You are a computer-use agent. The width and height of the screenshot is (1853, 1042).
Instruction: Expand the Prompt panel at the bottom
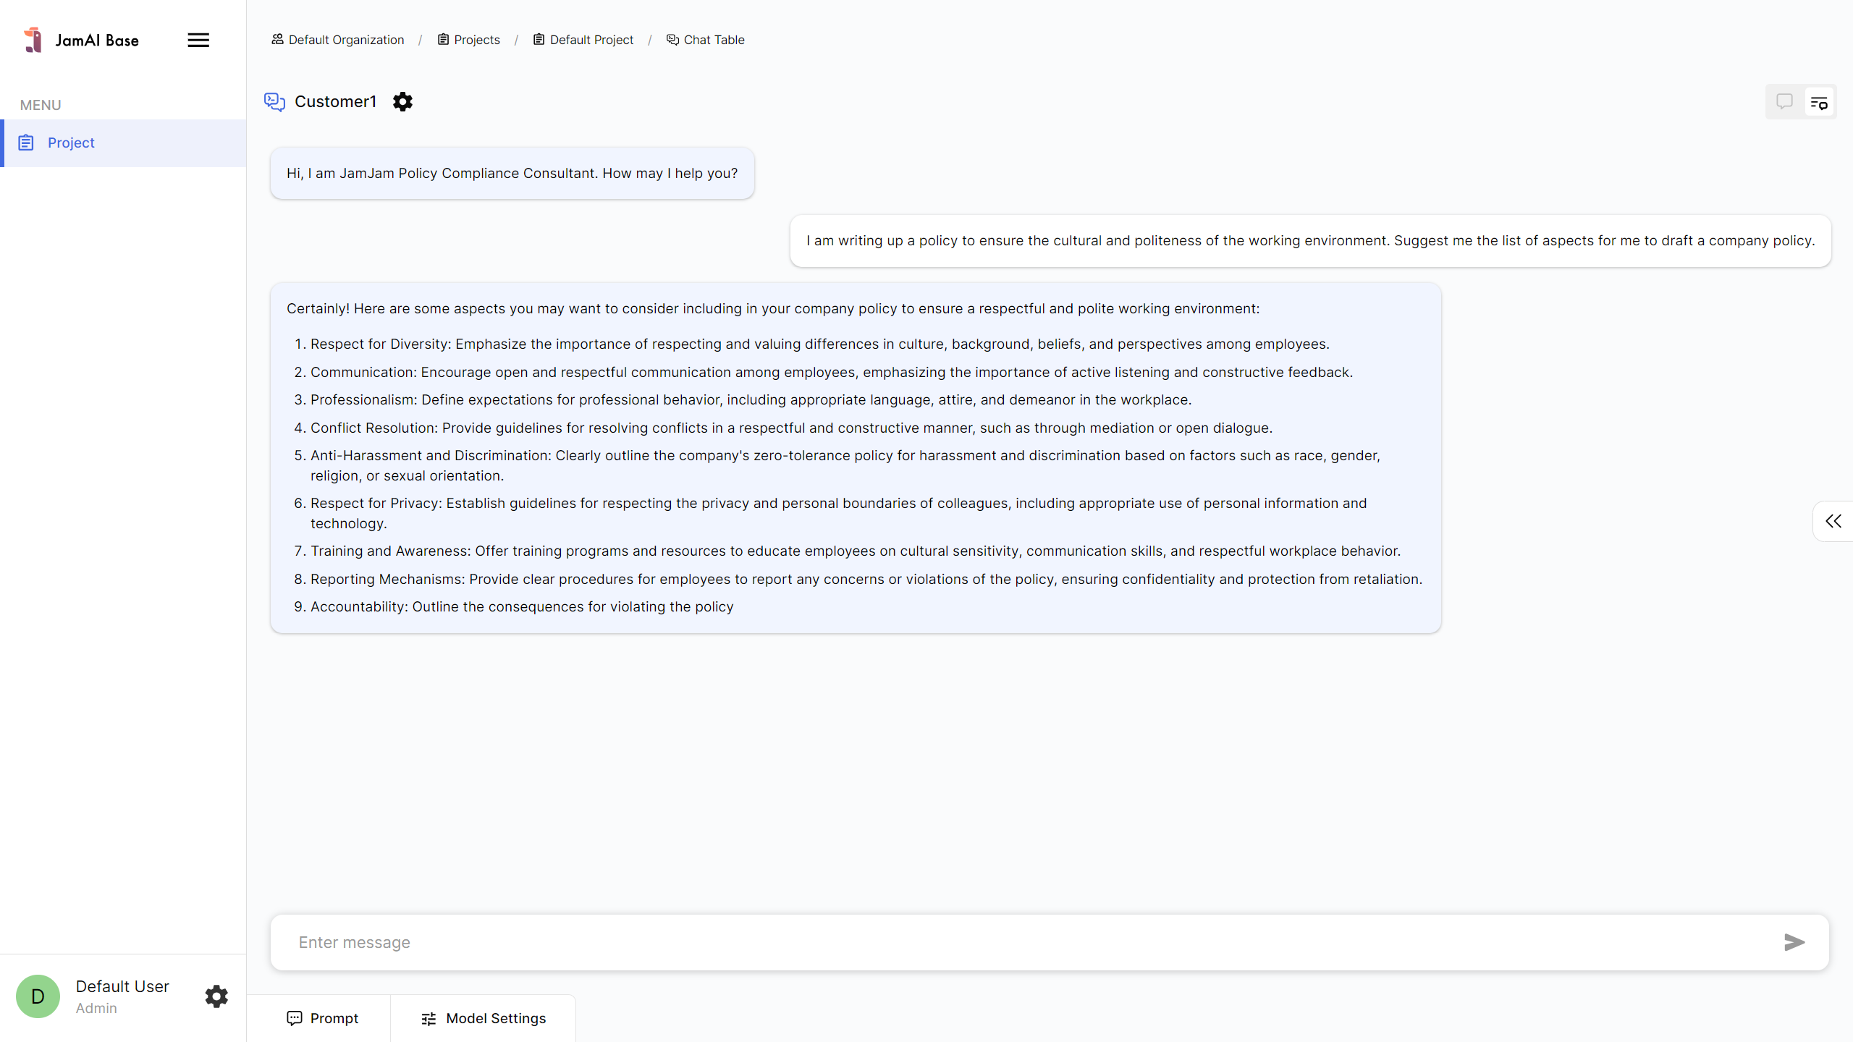point(323,1018)
